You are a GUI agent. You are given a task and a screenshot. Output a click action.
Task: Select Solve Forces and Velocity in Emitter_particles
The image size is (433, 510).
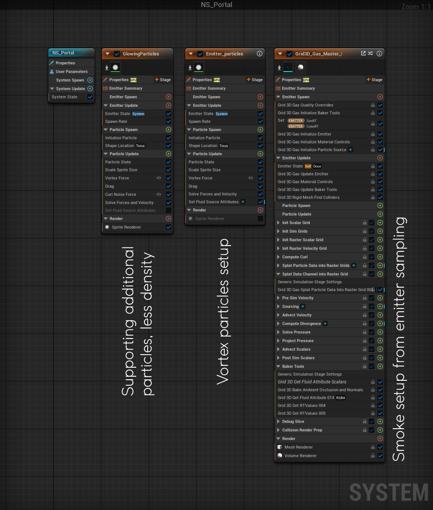coord(225,194)
